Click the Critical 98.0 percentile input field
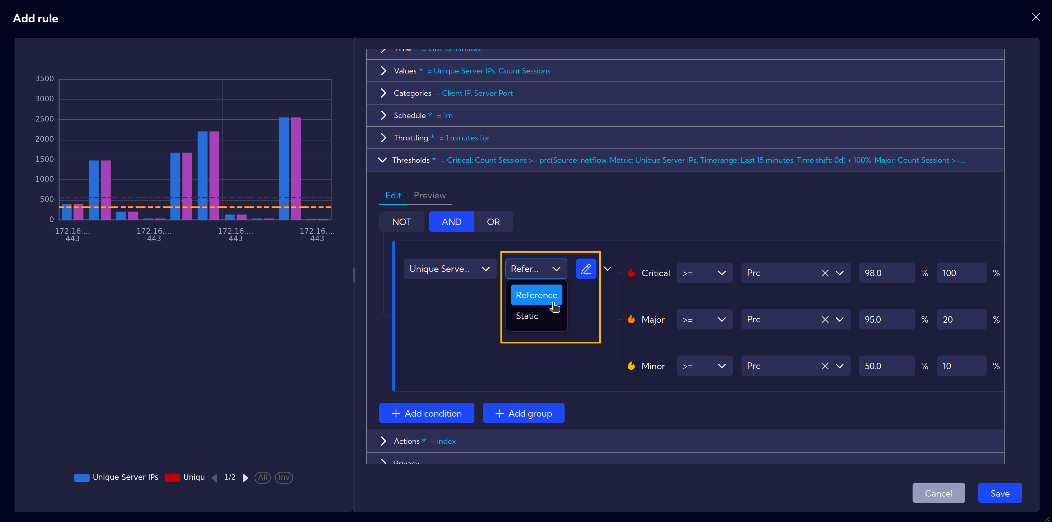This screenshot has width=1052, height=522. click(x=887, y=273)
